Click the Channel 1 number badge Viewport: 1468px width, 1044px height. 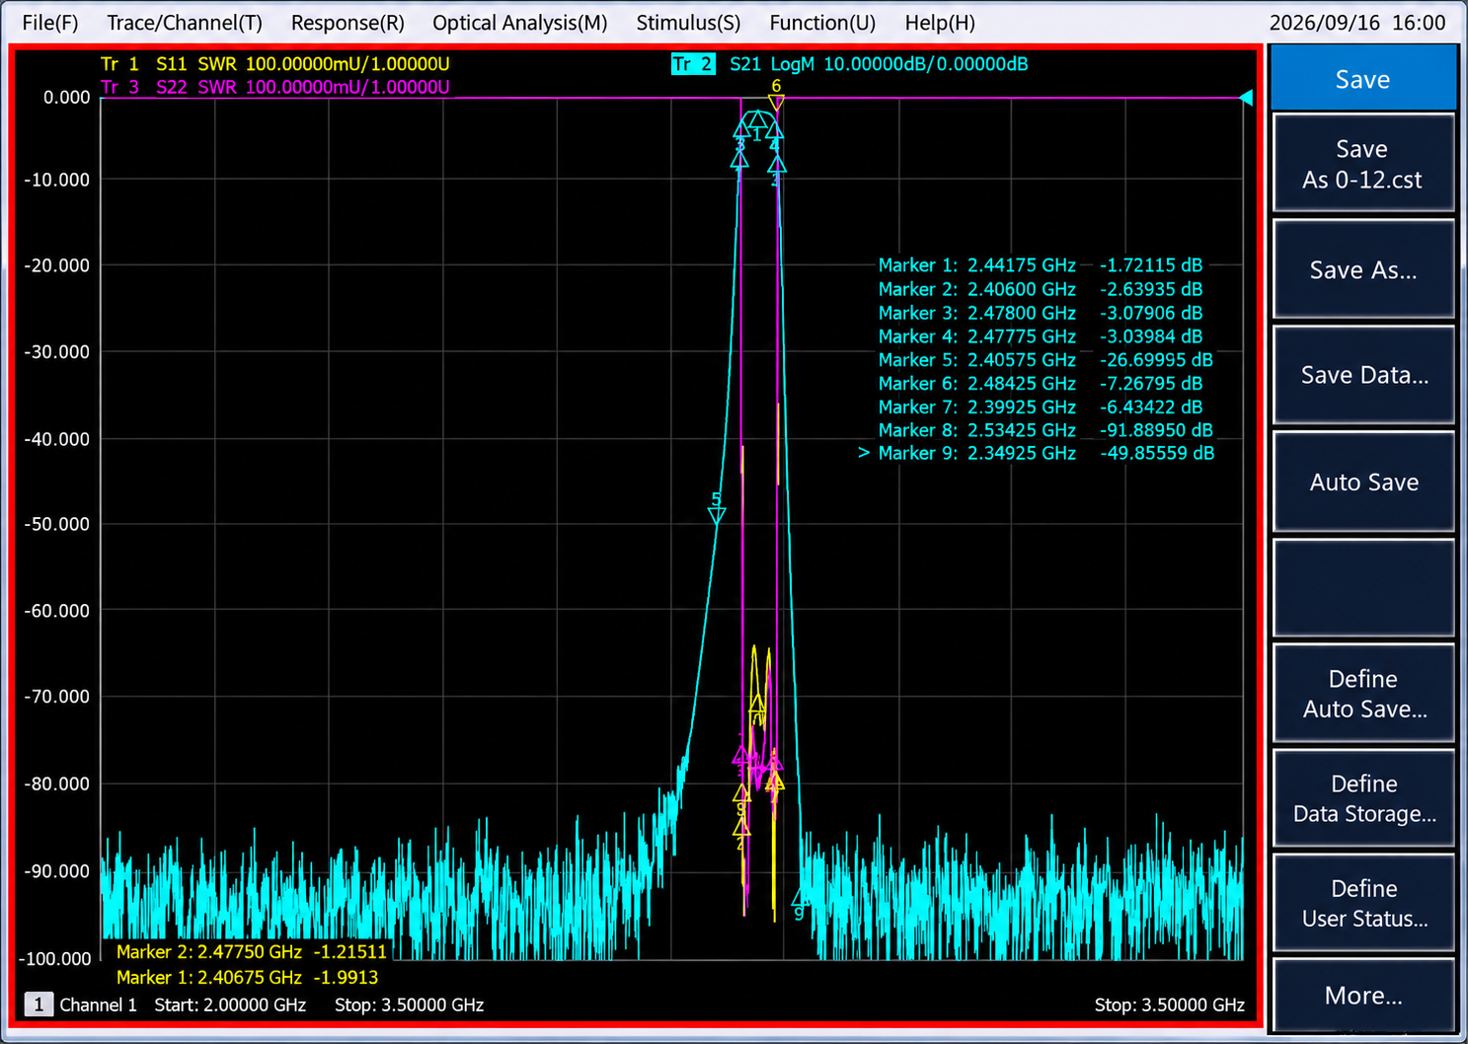pos(39,1005)
